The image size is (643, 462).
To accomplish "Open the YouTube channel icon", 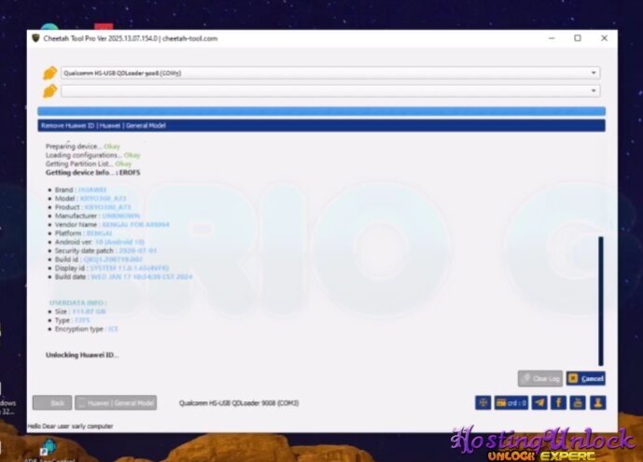I will click(x=578, y=402).
